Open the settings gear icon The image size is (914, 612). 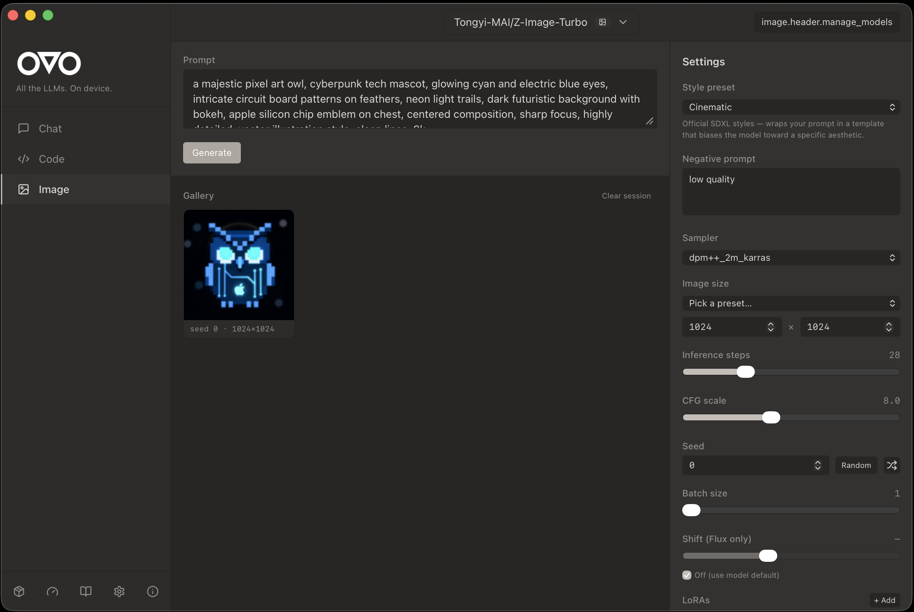coord(119,592)
